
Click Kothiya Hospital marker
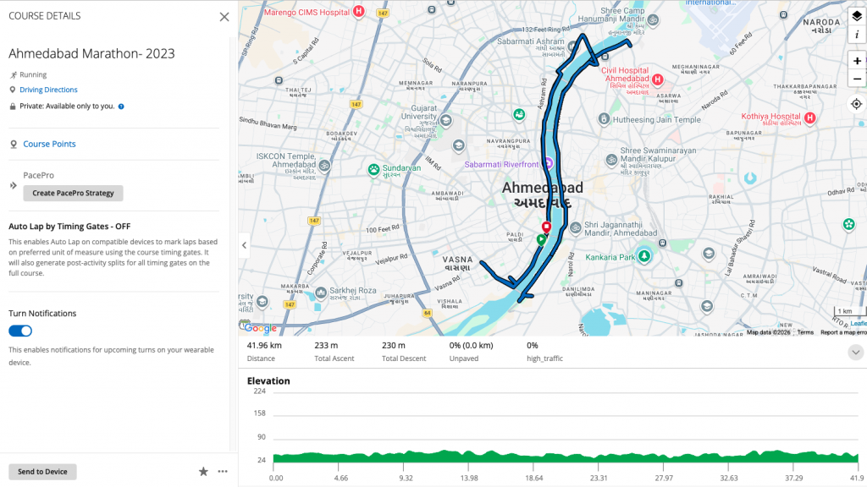[x=810, y=118]
